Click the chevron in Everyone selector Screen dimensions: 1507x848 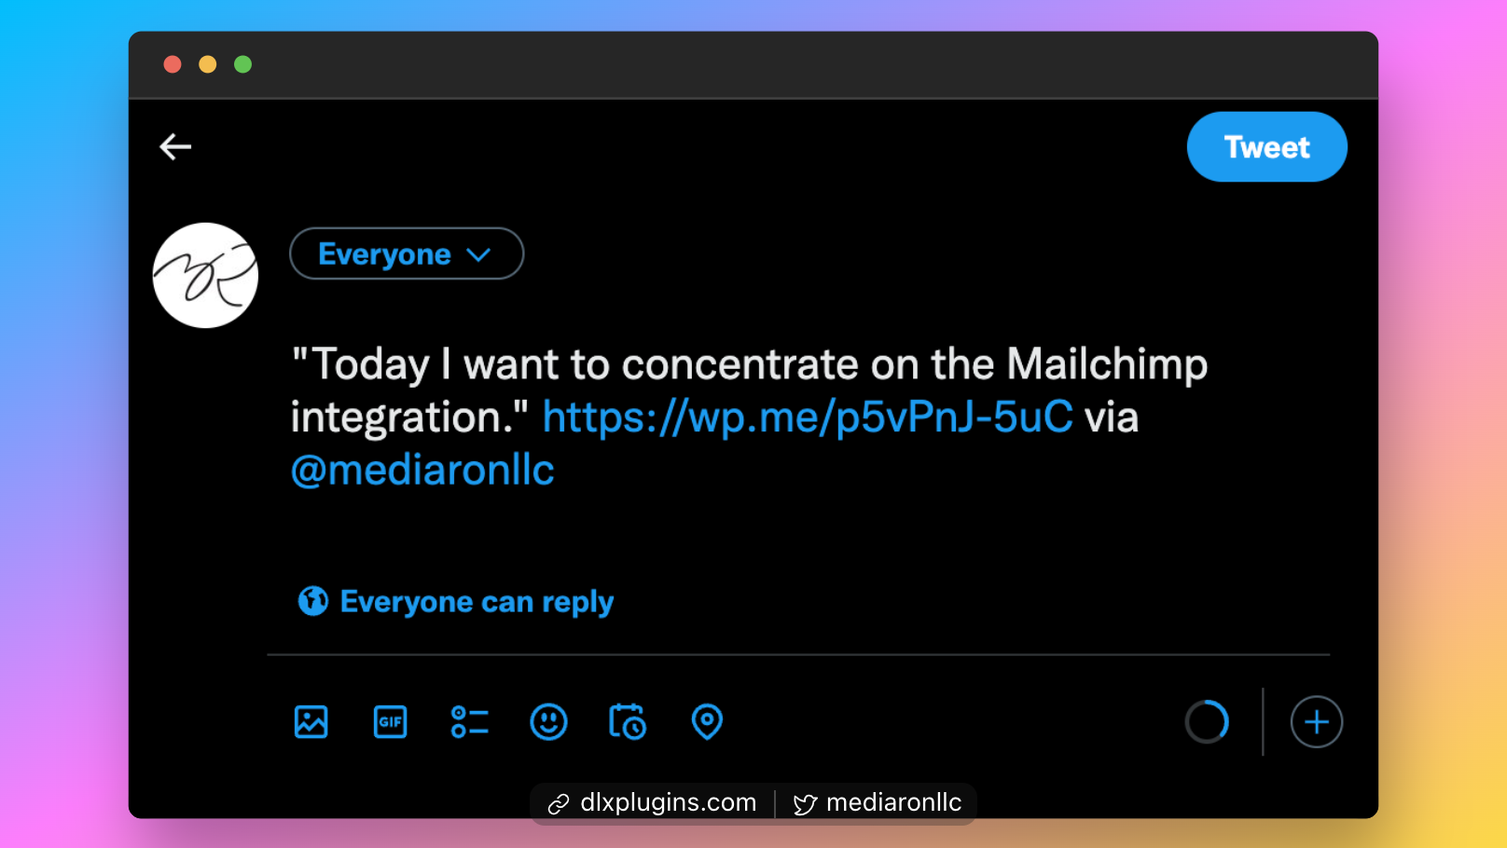[x=478, y=254]
